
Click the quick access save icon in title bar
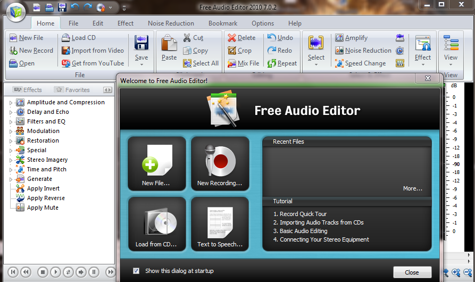pyautogui.click(x=62, y=7)
